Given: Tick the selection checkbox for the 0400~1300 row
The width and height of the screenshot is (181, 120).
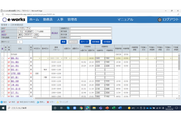Looking at the screenshot, I should point(2,58).
